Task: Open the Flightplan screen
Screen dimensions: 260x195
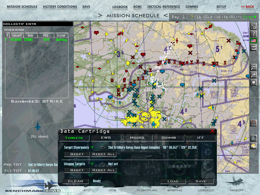Action: (x=147, y=190)
